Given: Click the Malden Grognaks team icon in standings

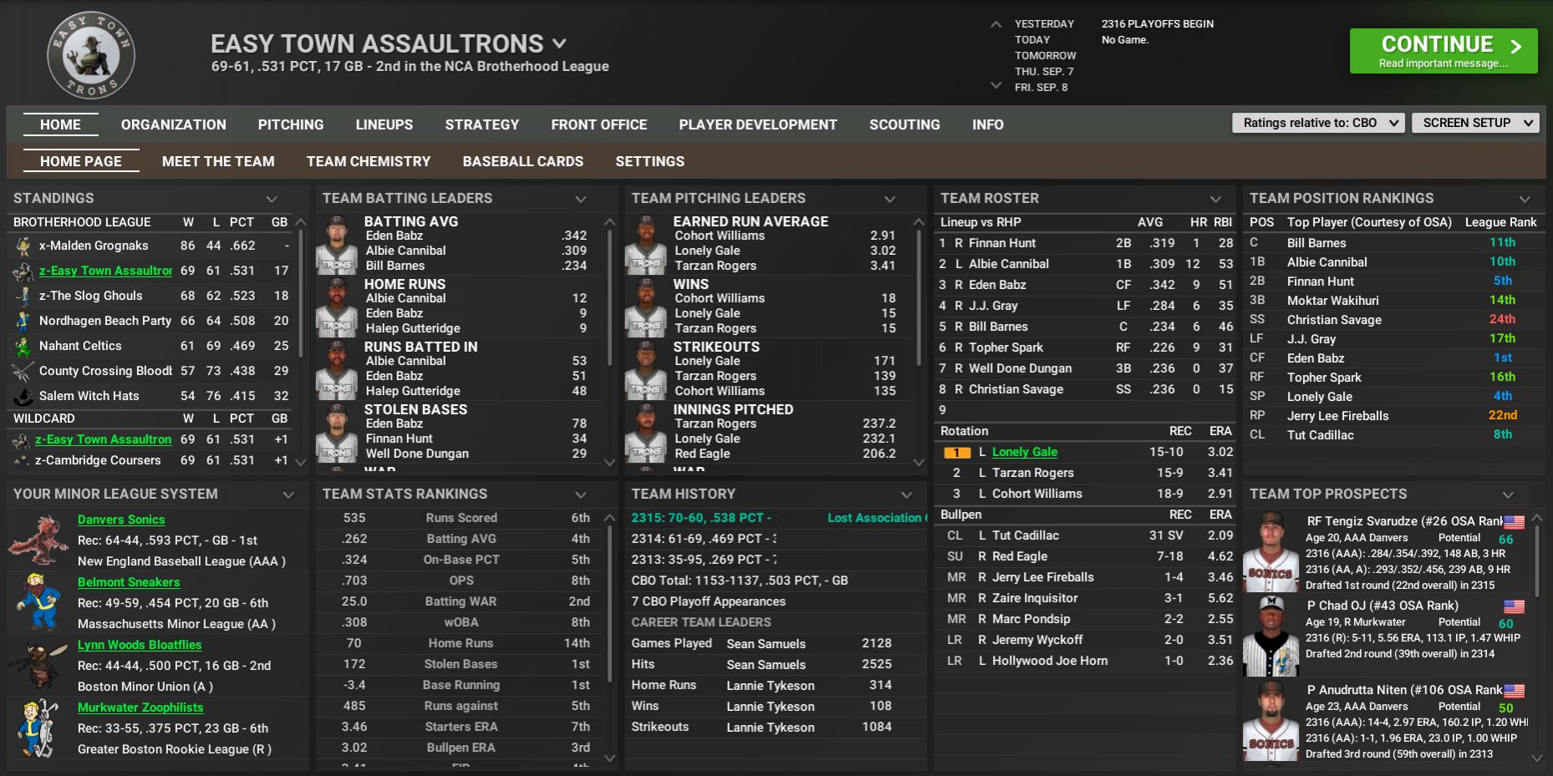Looking at the screenshot, I should pyautogui.click(x=23, y=246).
